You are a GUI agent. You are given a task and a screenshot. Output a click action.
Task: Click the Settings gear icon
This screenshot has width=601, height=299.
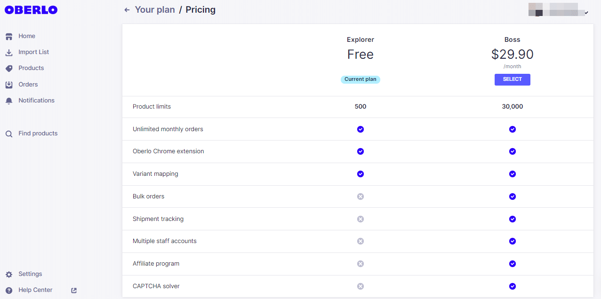point(9,274)
